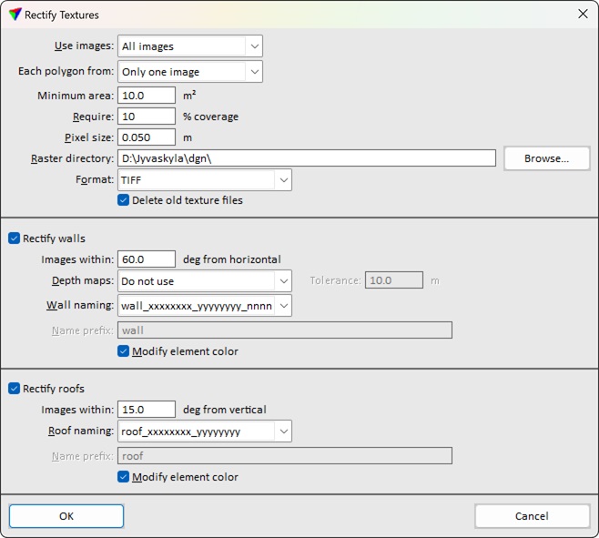Toggle Modify element color under walls

[x=124, y=351]
